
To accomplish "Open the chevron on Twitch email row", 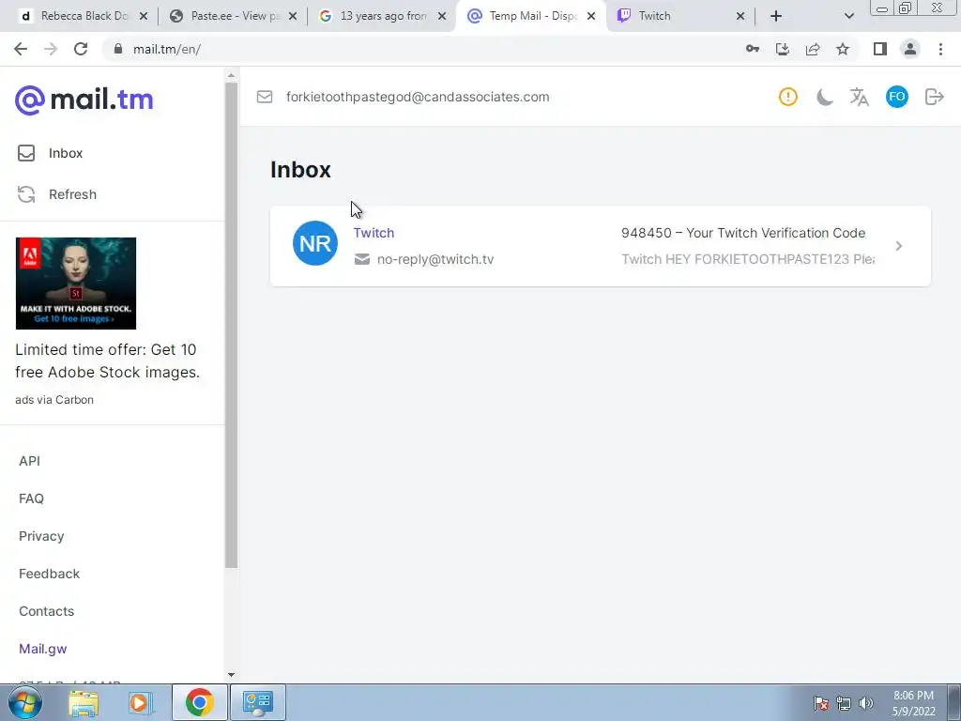I will coord(898,246).
